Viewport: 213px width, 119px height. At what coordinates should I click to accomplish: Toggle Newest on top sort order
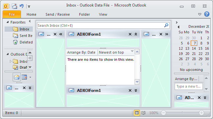coord(111,52)
